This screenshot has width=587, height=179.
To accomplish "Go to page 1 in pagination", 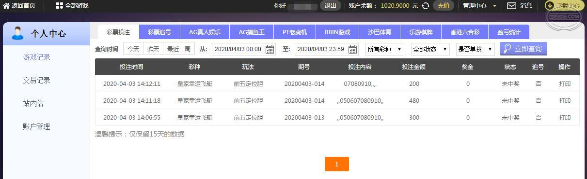I will (337, 164).
